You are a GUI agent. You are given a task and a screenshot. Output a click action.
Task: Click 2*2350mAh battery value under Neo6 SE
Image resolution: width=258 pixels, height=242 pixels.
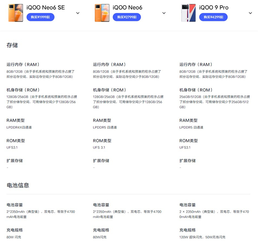pos(41,214)
